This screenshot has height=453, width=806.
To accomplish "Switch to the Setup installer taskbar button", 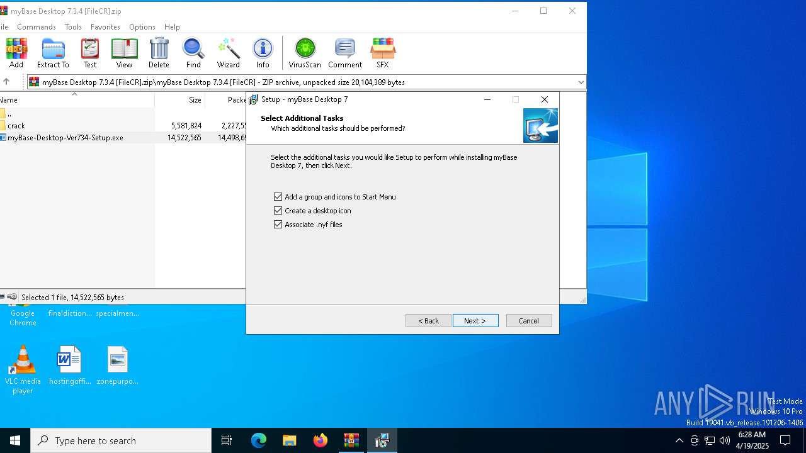I will pos(382,440).
